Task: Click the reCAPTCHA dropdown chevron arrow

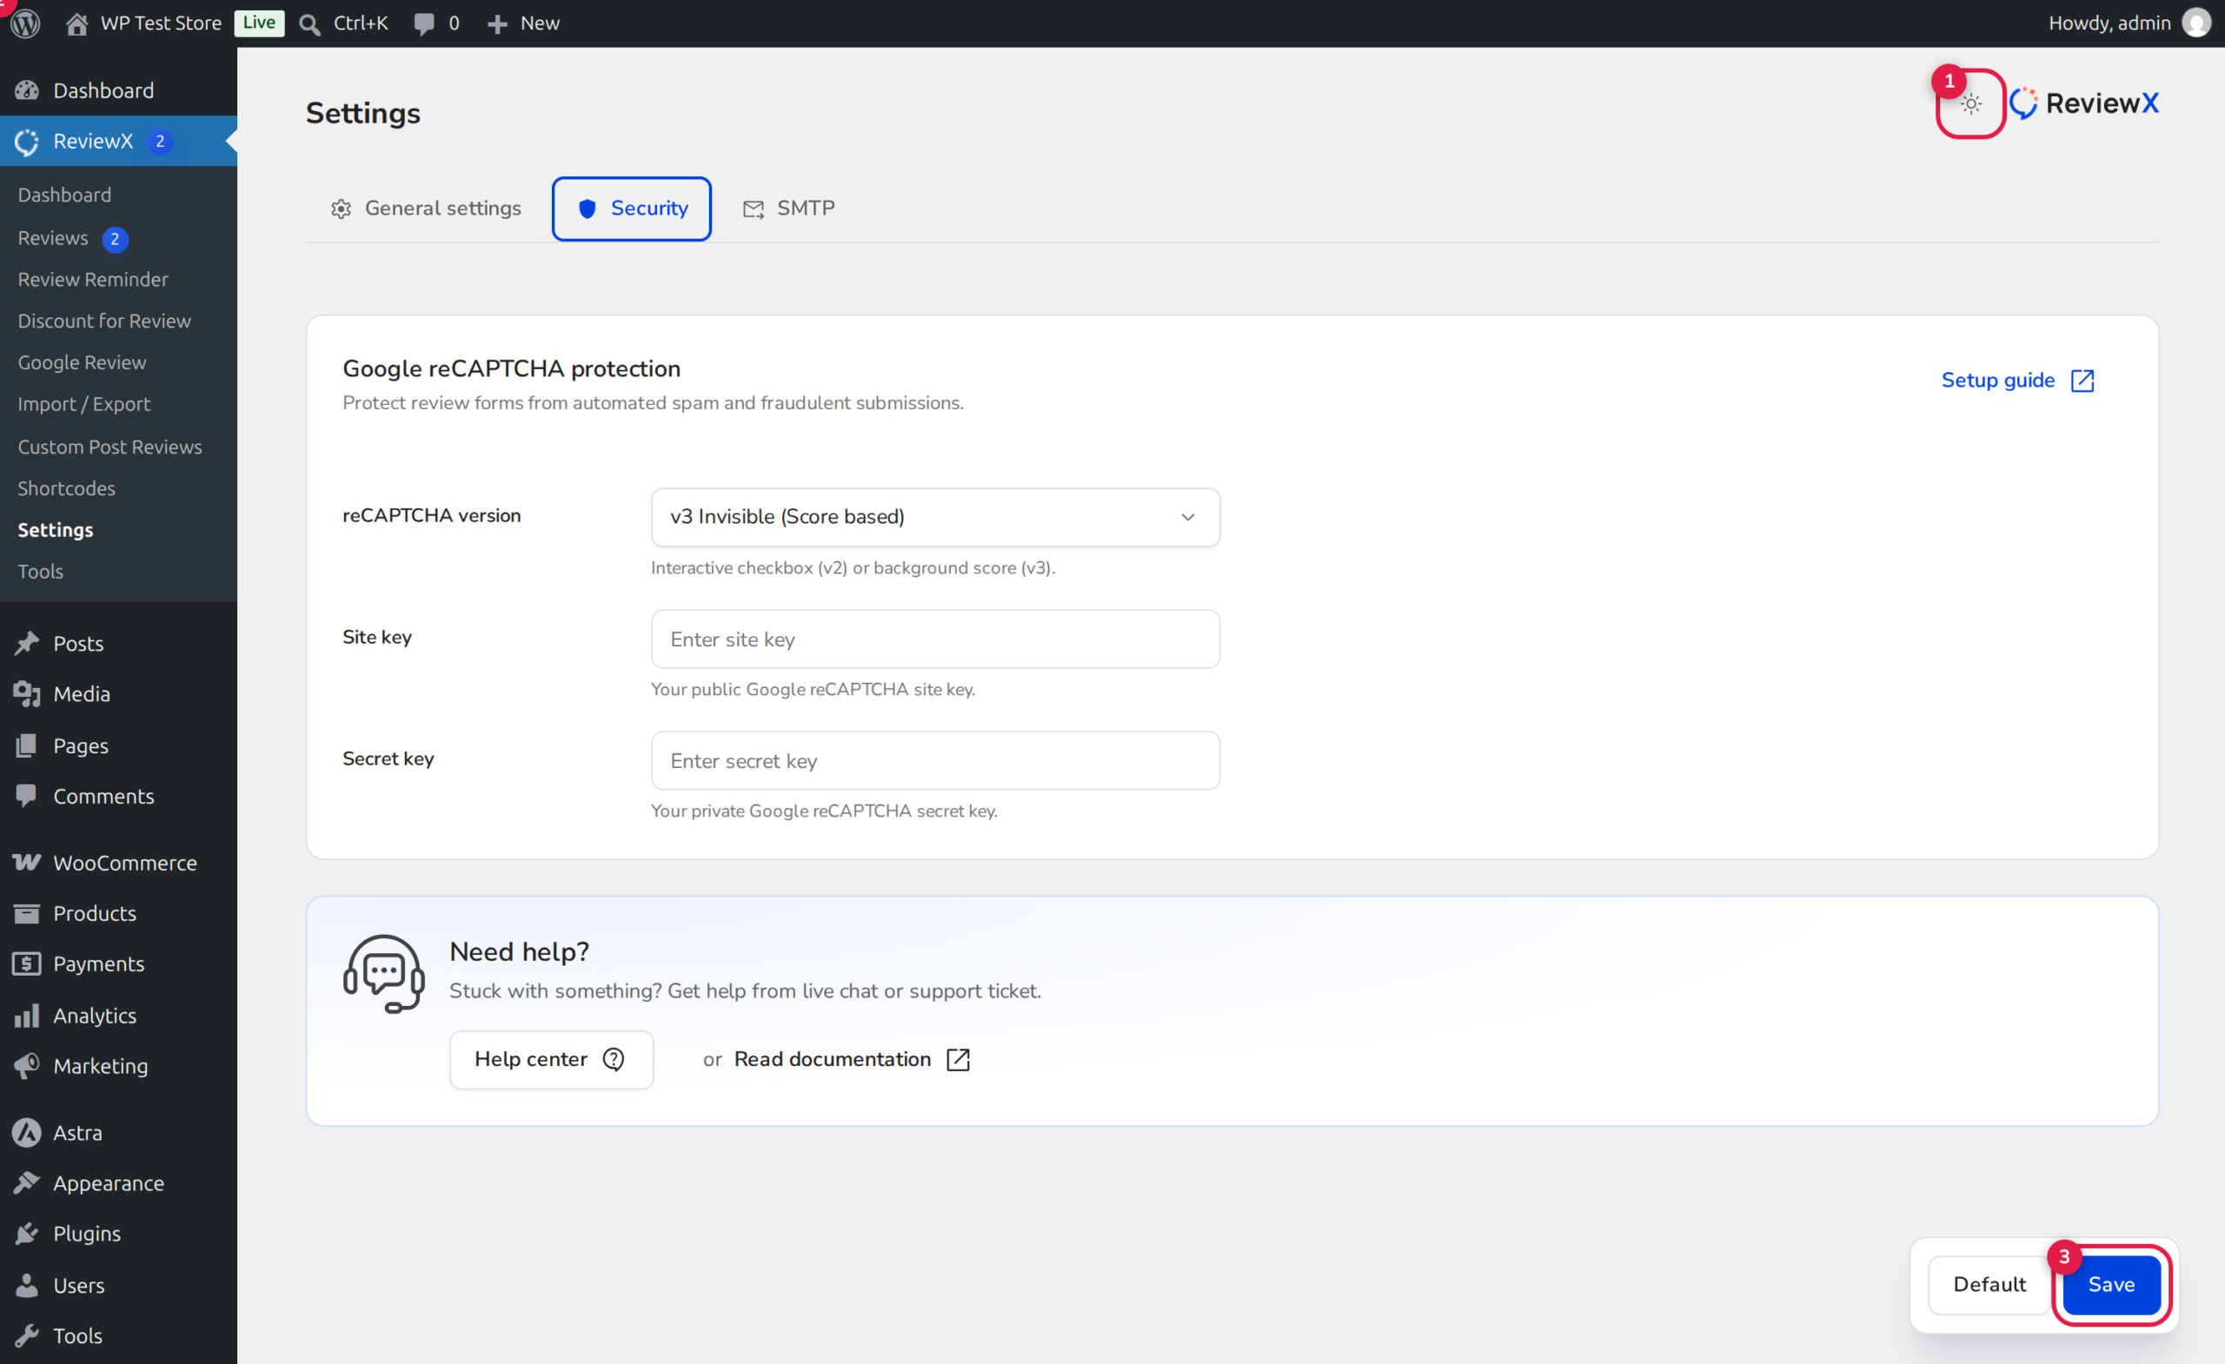Action: tap(1188, 516)
